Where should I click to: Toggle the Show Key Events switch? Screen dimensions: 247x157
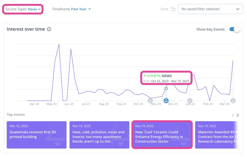click(234, 29)
